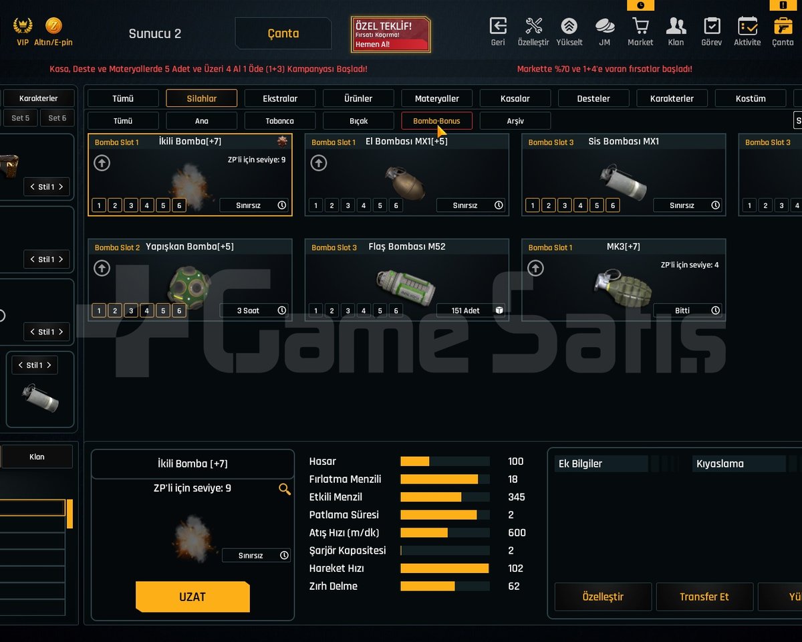This screenshot has width=802, height=642.
Task: Click the upgrade arrow on MK3[+7] card
Action: tap(535, 268)
